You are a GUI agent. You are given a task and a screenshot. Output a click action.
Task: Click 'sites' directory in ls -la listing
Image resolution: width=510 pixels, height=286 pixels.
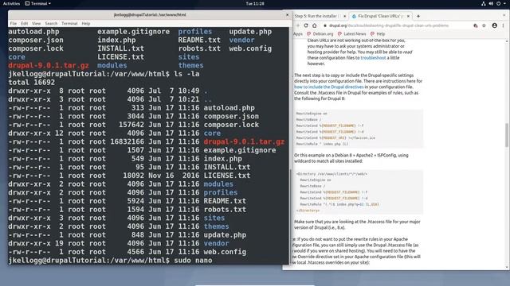214,218
